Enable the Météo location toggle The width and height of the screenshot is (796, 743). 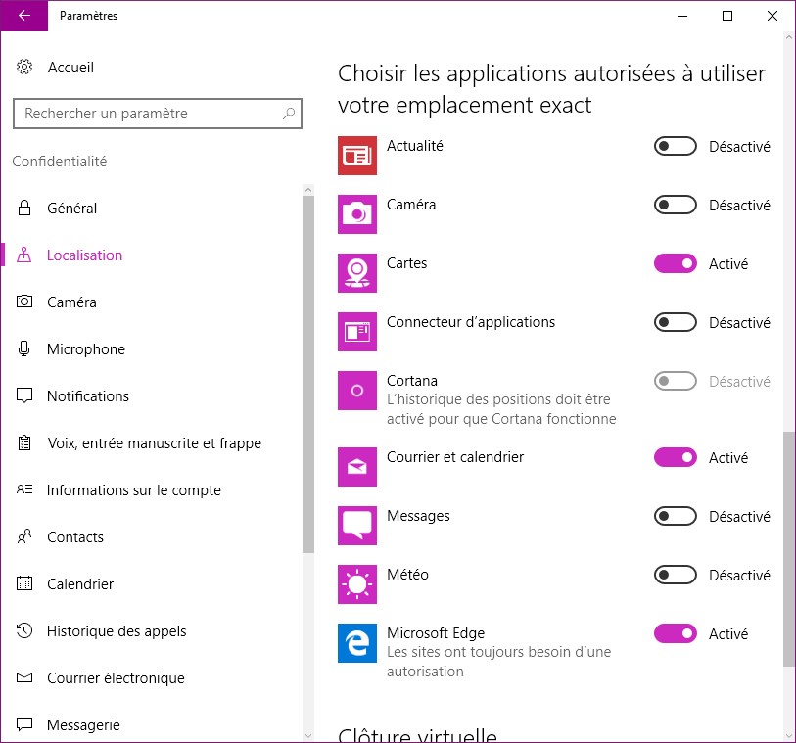[x=675, y=576]
